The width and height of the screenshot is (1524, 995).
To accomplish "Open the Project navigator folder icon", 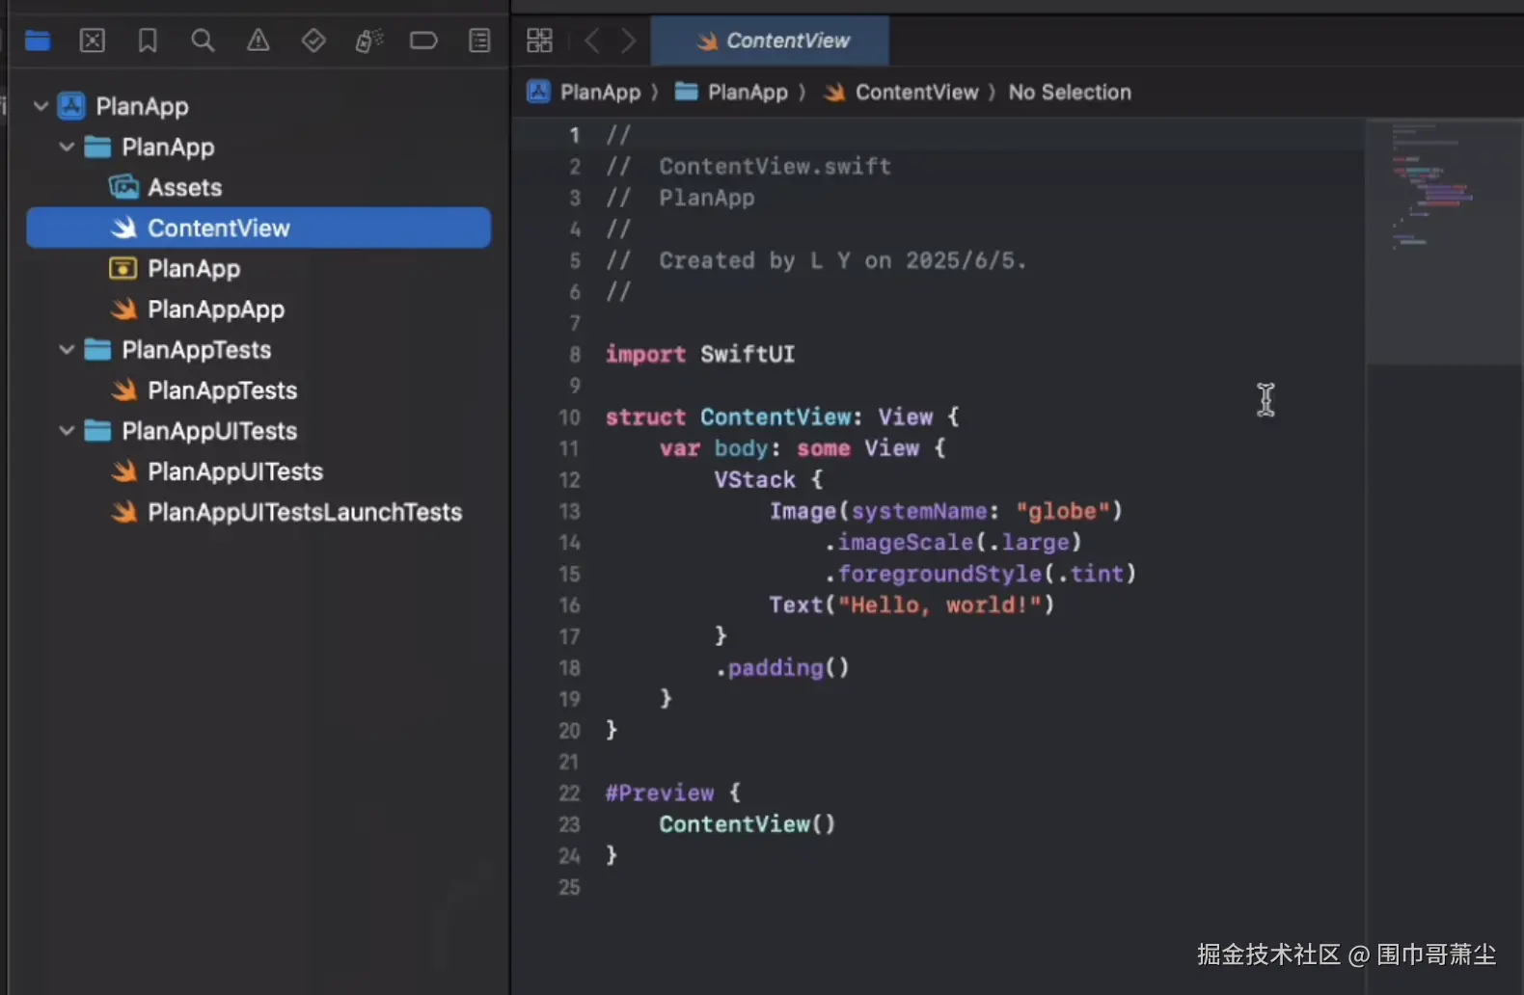I will point(38,40).
